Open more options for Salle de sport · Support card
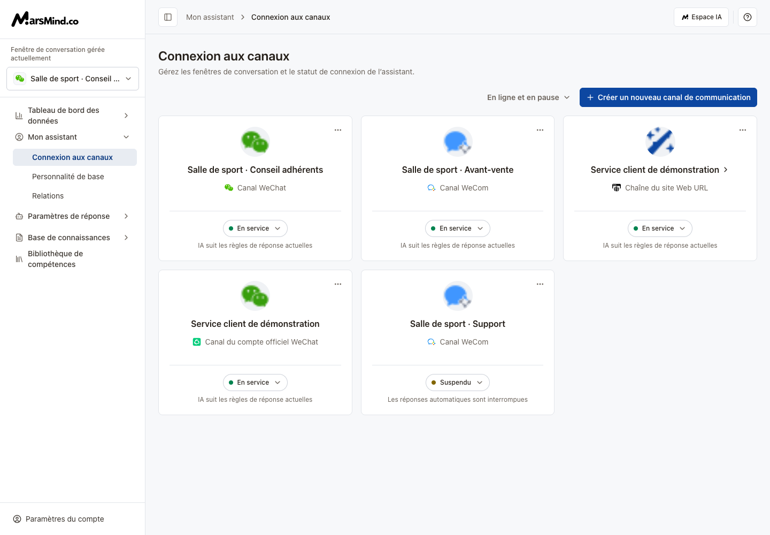The height and width of the screenshot is (535, 770). 540,284
